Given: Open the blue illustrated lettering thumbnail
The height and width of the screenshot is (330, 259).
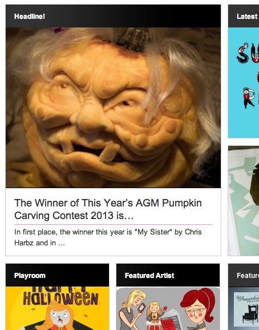Looking at the screenshot, I should click(244, 83).
